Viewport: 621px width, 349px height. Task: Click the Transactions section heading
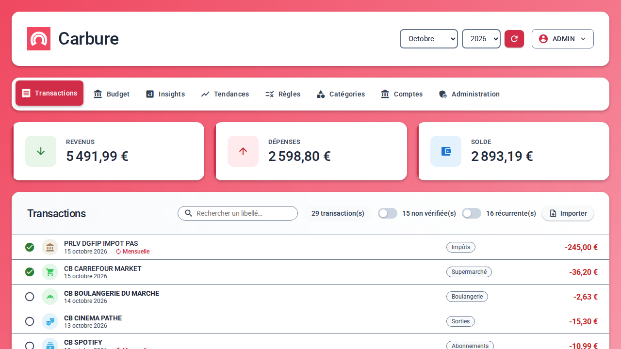pyautogui.click(x=56, y=213)
